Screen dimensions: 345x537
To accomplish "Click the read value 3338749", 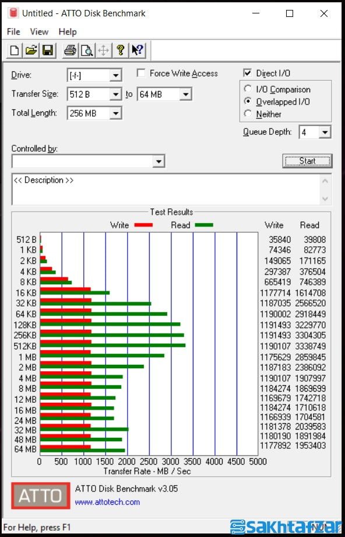I will [311, 346].
